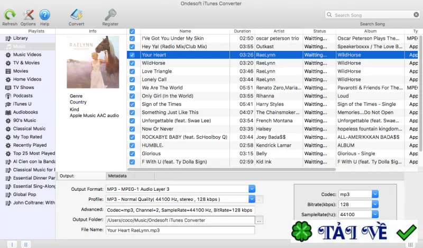The width and height of the screenshot is (423, 248).
Task: Browse for output folder with ellipsis button
Action: pos(259,220)
